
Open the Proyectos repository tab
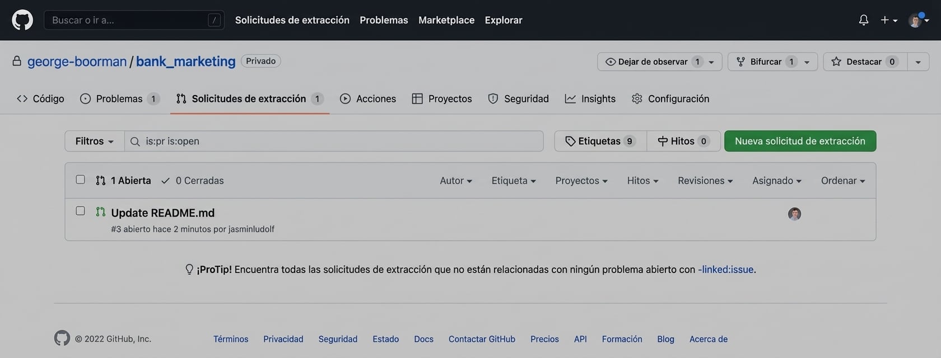tap(442, 98)
